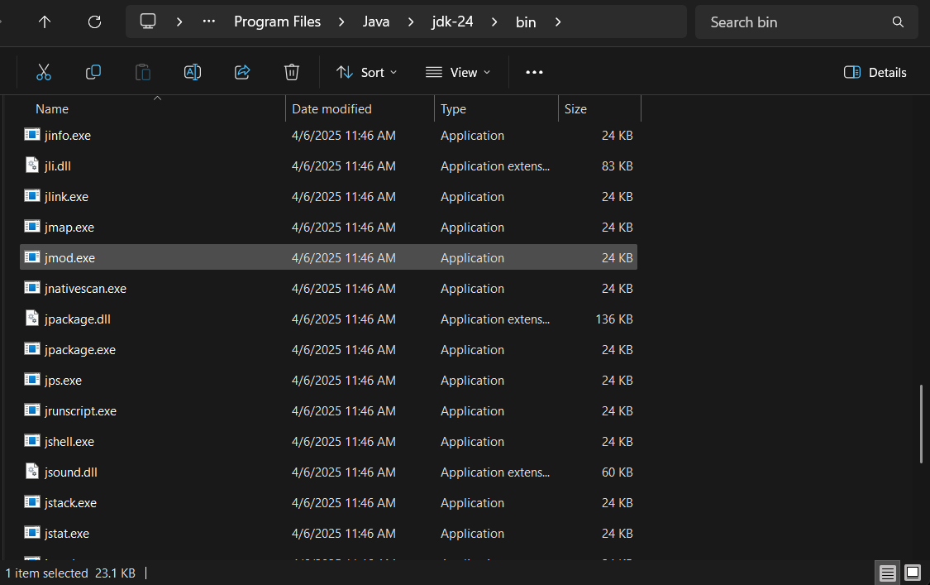
Task: Click the vertical scrollbar thumb
Action: pyautogui.click(x=921, y=424)
